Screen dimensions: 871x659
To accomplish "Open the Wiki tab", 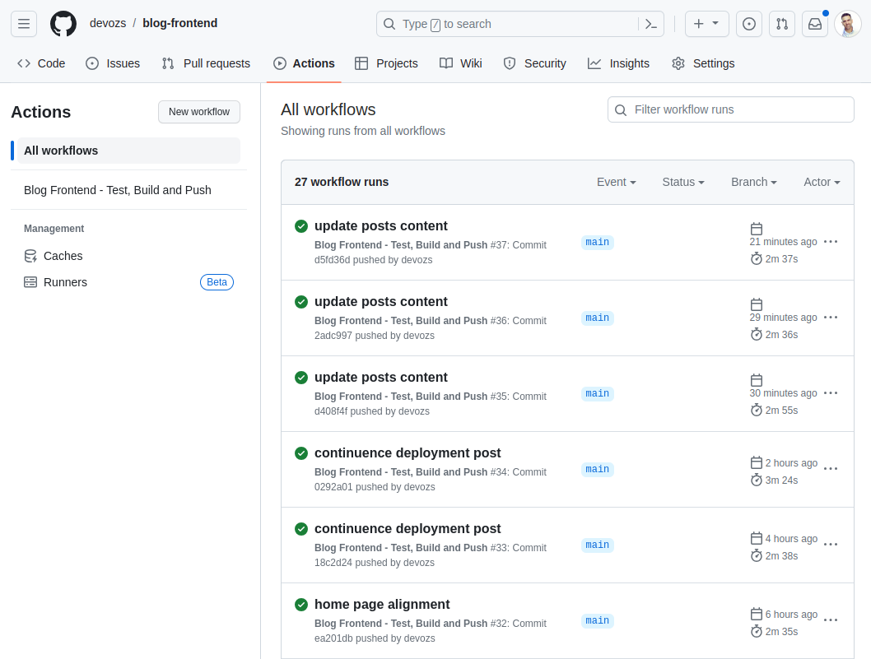I will tap(460, 63).
